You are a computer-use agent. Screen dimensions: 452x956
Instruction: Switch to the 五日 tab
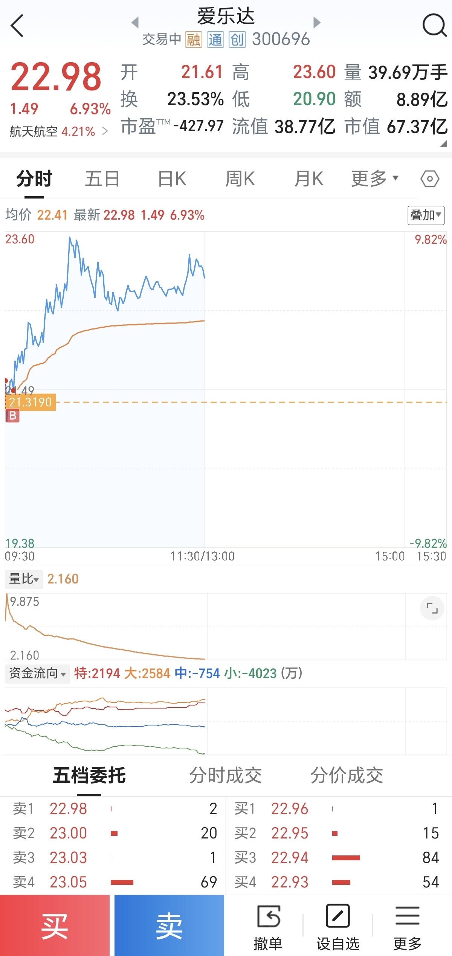(102, 179)
